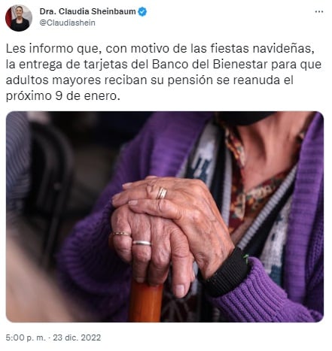Click the double band ring on upper hand
Image resolution: width=332 pixels, height=351 pixels.
(162, 193)
